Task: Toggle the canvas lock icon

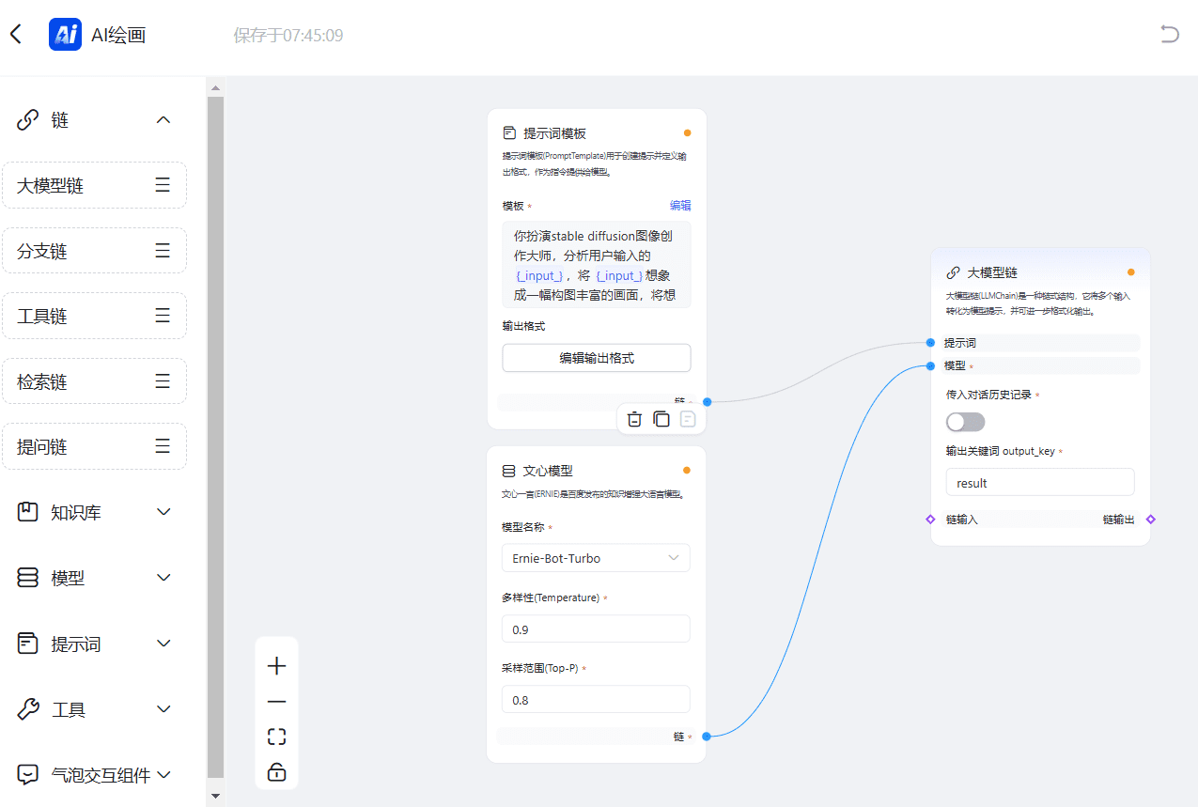Action: coord(276,772)
